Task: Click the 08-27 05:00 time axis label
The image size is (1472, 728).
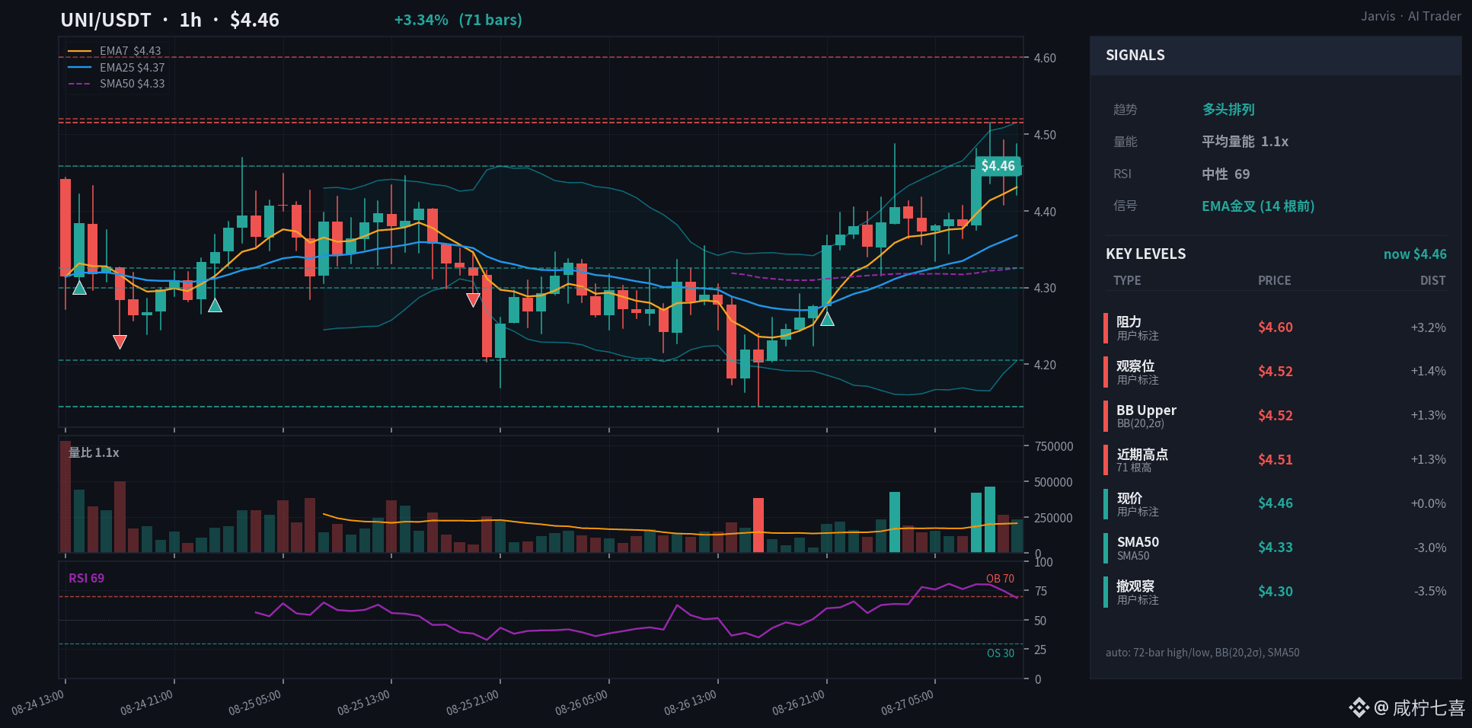Action: coord(908,703)
